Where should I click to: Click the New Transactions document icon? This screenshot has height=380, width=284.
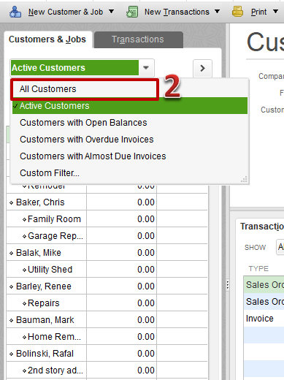(132, 12)
